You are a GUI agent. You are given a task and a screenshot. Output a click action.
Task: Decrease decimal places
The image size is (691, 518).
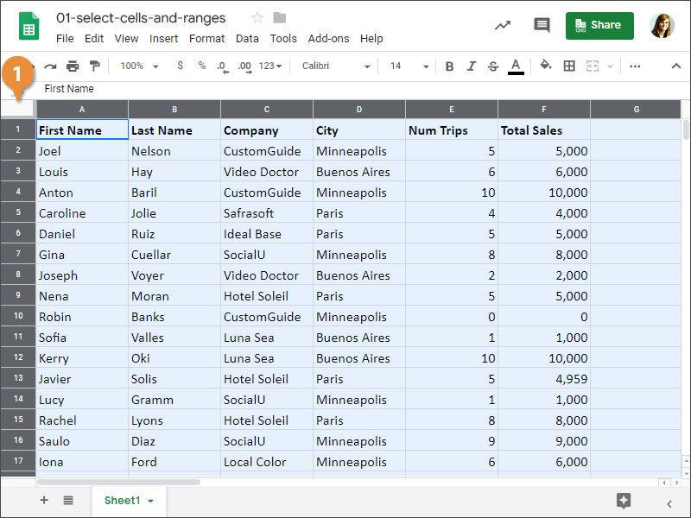221,66
